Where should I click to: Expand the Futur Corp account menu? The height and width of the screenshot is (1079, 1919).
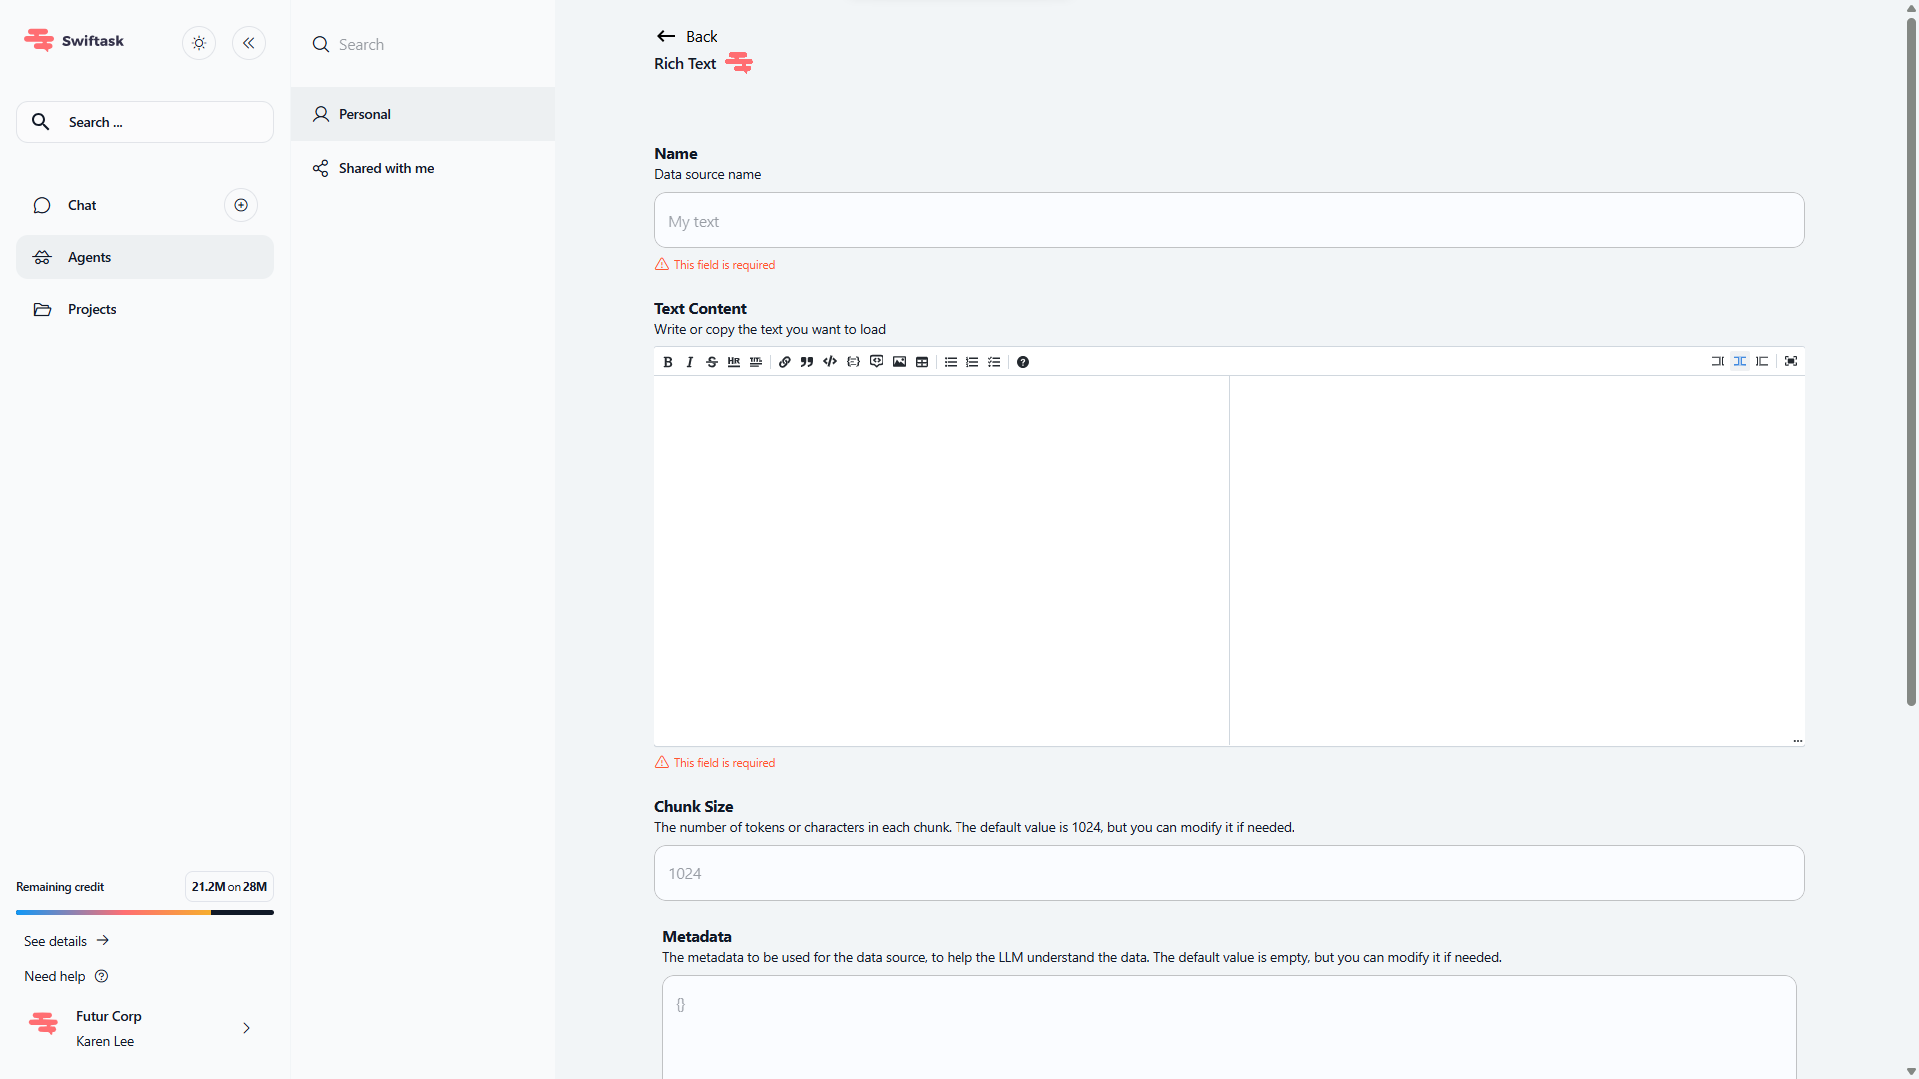[x=246, y=1028]
